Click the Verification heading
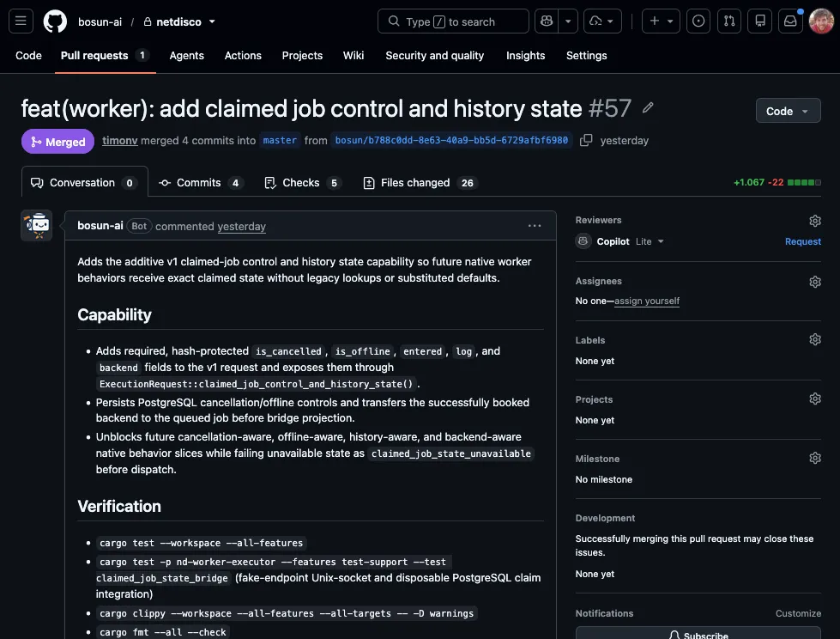The height and width of the screenshot is (639, 840). pos(119,506)
